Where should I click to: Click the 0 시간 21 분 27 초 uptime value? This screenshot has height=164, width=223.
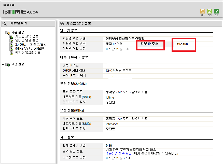[x=118, y=158]
